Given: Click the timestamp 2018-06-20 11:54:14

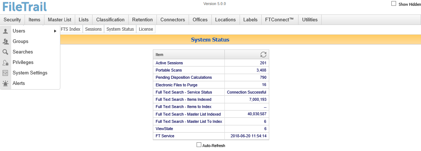Looking at the screenshot, I should coord(248,136).
